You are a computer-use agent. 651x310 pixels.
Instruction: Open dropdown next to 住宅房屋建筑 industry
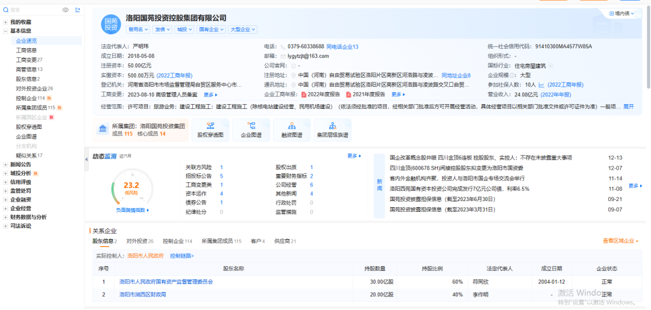point(550,66)
